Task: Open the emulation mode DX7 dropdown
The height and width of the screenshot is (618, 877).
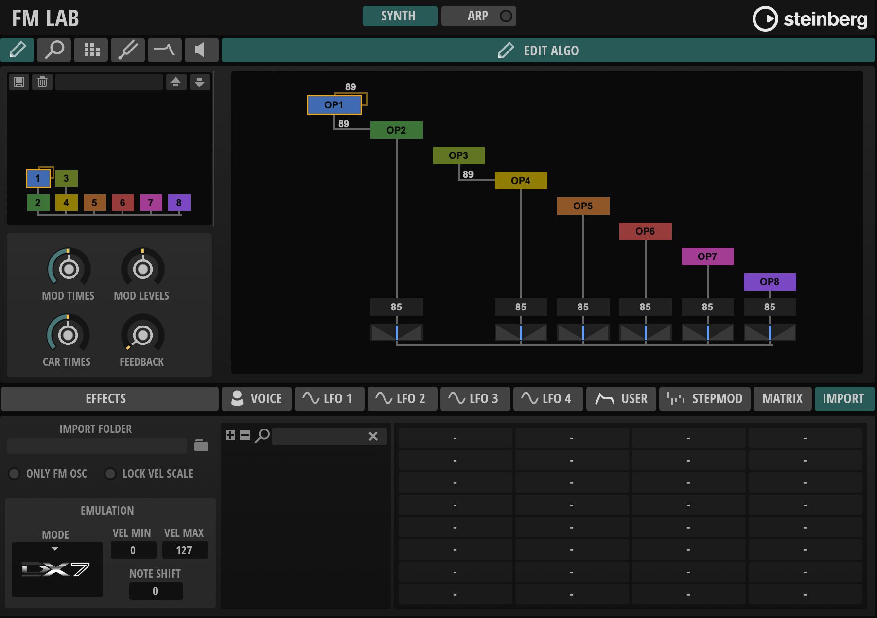Action: pyautogui.click(x=57, y=569)
